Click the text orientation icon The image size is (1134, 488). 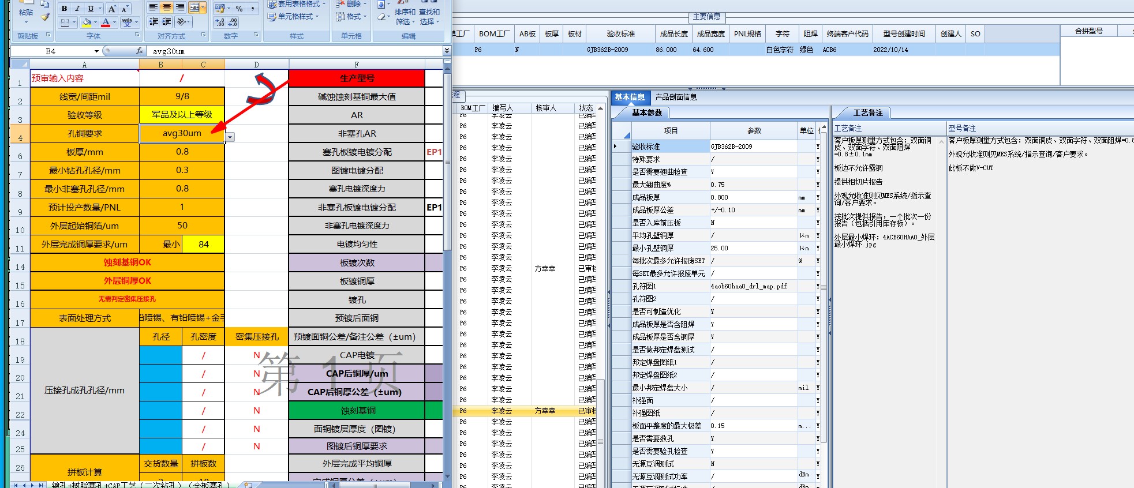pos(182,21)
